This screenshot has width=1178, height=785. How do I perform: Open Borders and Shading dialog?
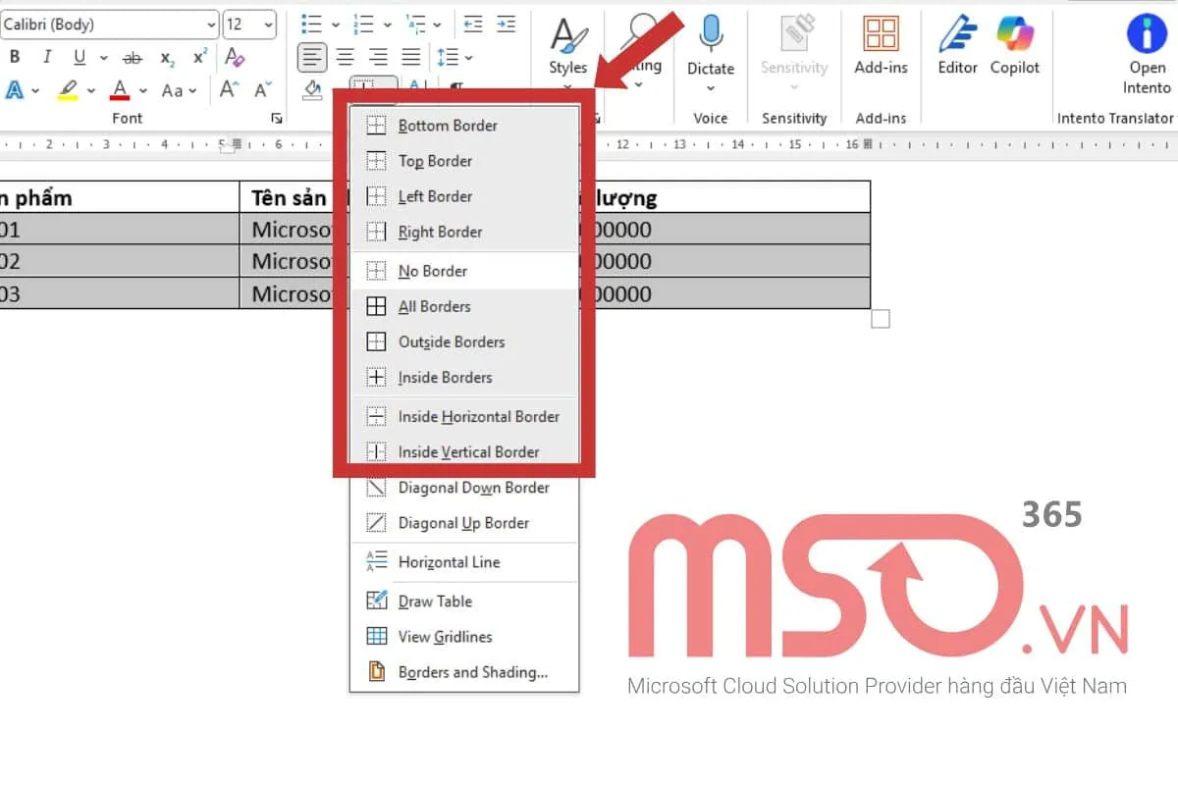[x=472, y=672]
